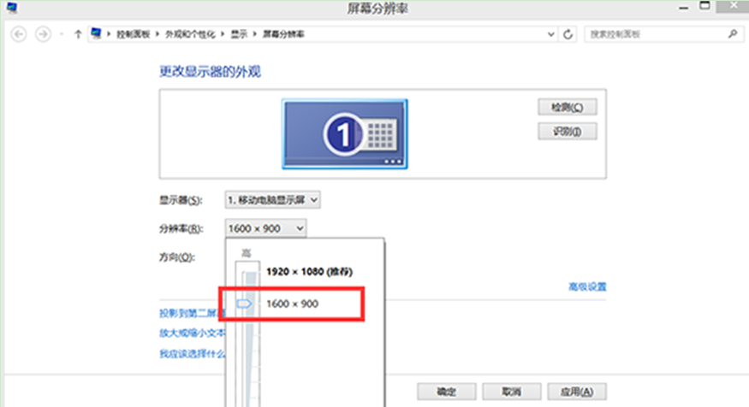Maximize the 屏幕分辨率 window
This screenshot has height=407, width=749.
(x=704, y=6)
